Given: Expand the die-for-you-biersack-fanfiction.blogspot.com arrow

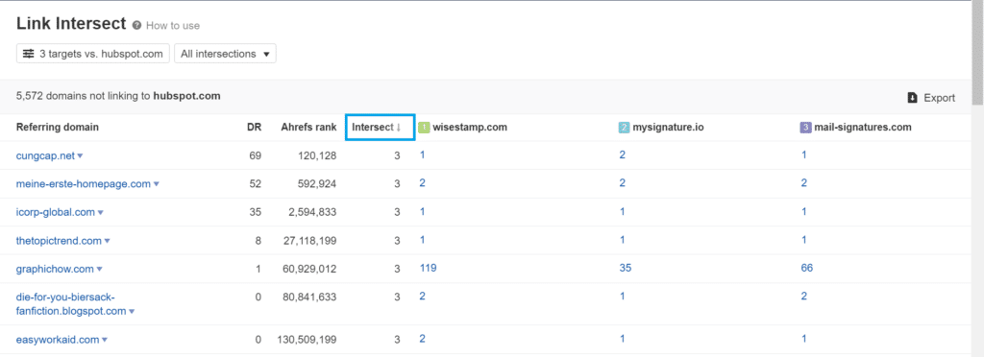Looking at the screenshot, I should click(132, 311).
